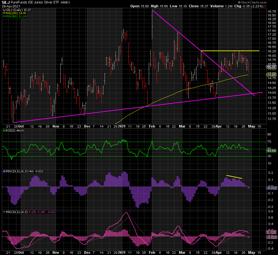Click "Feb" on the price panel date axis
Viewport: 278px width, 255px height.
(x=152, y=127)
